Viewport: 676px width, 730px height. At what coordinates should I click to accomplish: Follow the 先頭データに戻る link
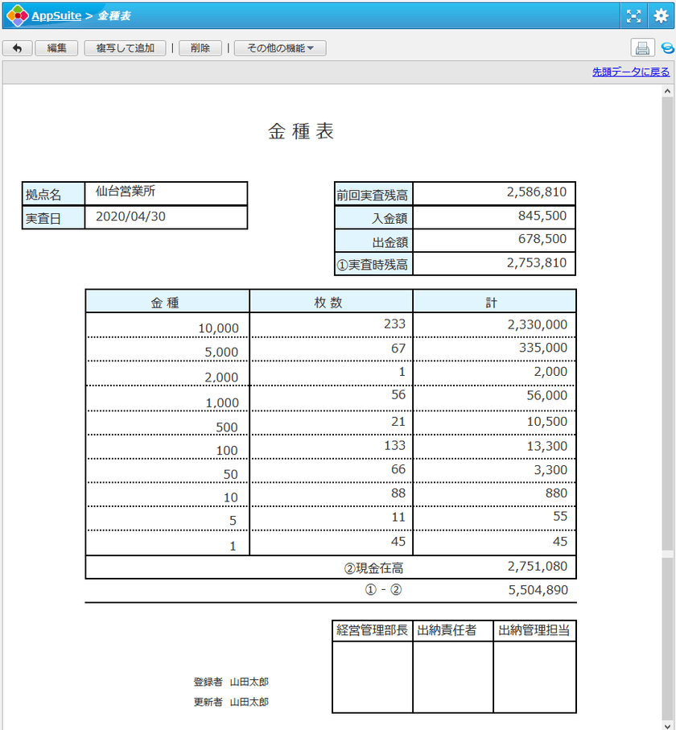tap(630, 72)
